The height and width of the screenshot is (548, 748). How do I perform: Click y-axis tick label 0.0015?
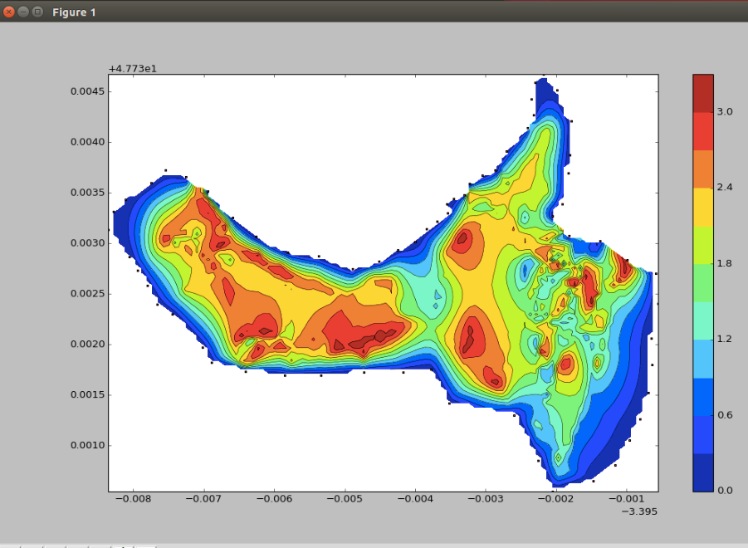point(87,394)
